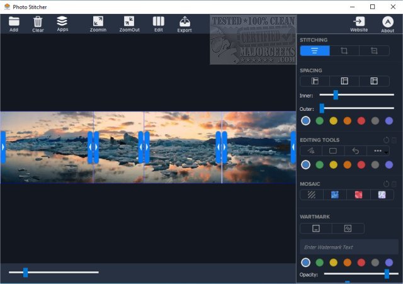Select the first spacing layout option

point(315,81)
